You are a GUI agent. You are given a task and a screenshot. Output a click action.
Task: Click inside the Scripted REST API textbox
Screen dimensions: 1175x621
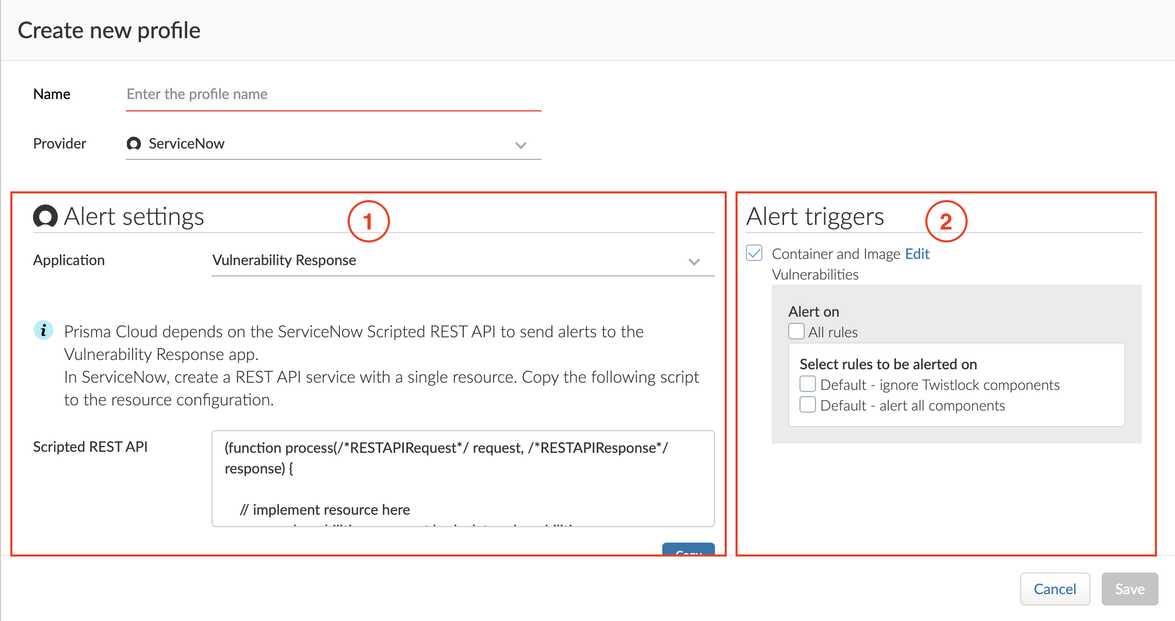(463, 479)
